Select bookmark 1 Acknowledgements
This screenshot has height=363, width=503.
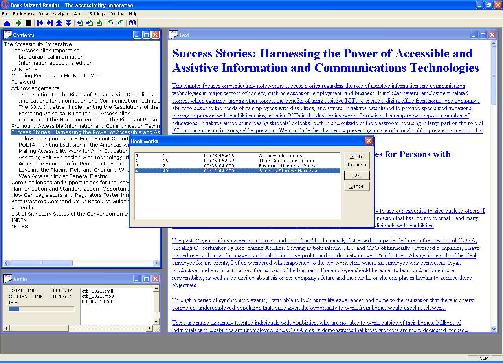(x=237, y=156)
